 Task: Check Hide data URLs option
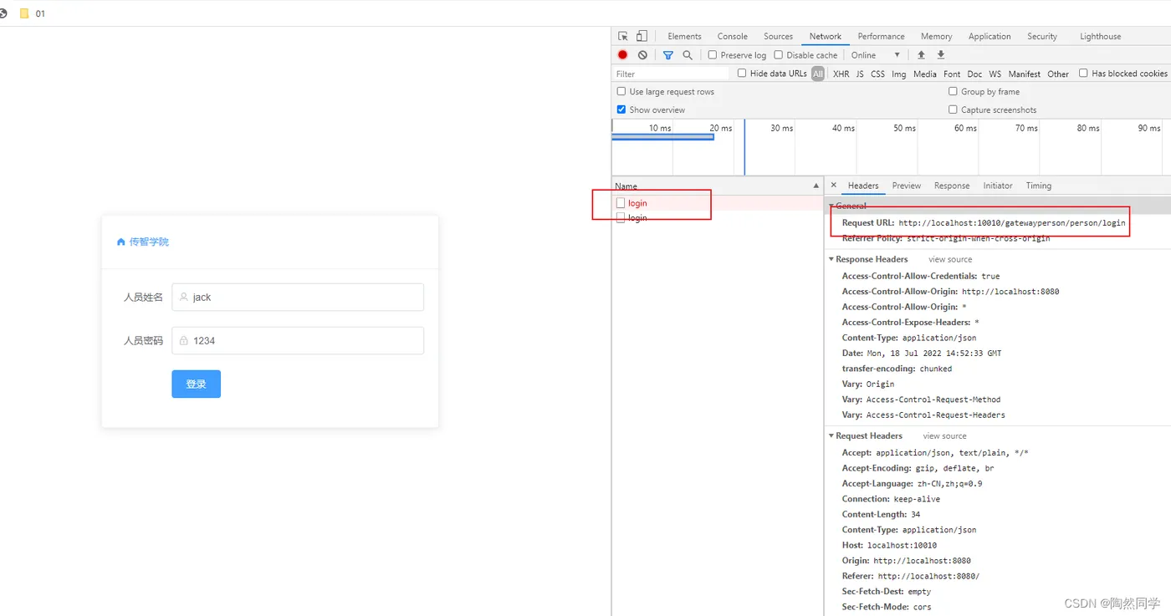click(742, 74)
